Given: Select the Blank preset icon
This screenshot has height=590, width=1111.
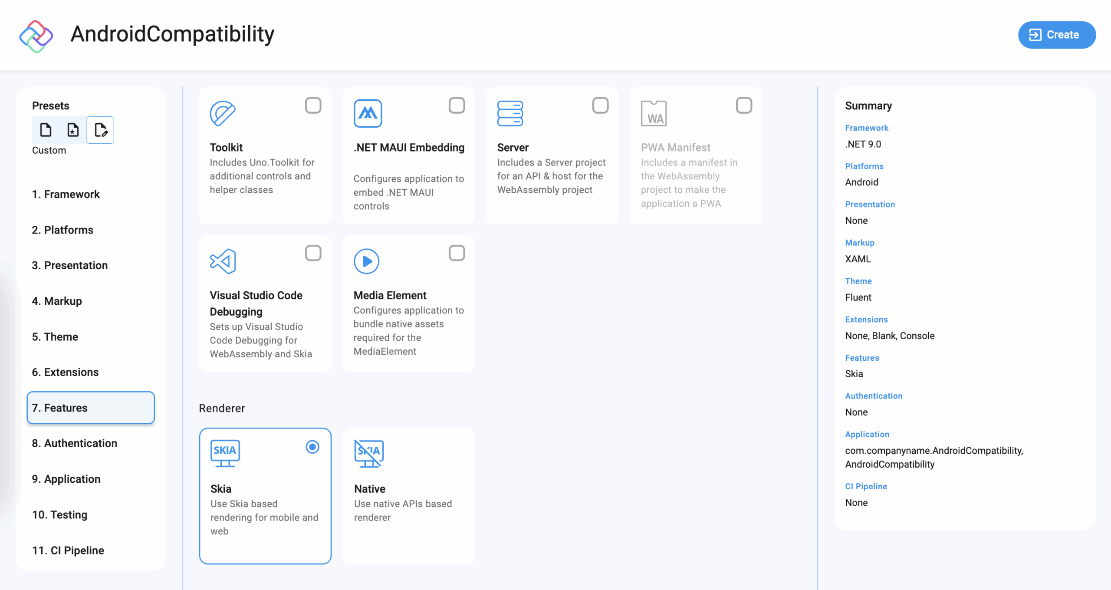Looking at the screenshot, I should pos(46,130).
